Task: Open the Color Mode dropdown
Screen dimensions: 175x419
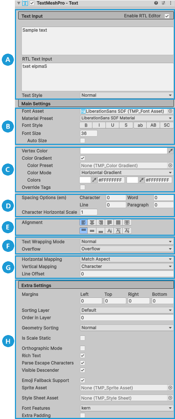Action: coord(127,173)
